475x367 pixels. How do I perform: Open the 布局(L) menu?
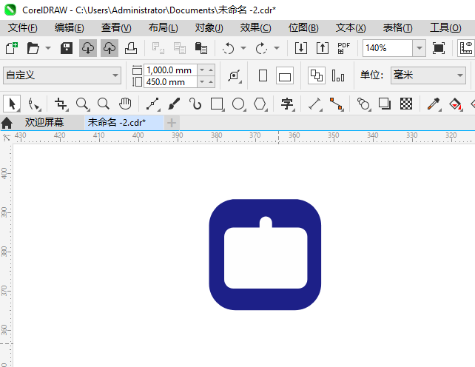tap(164, 28)
